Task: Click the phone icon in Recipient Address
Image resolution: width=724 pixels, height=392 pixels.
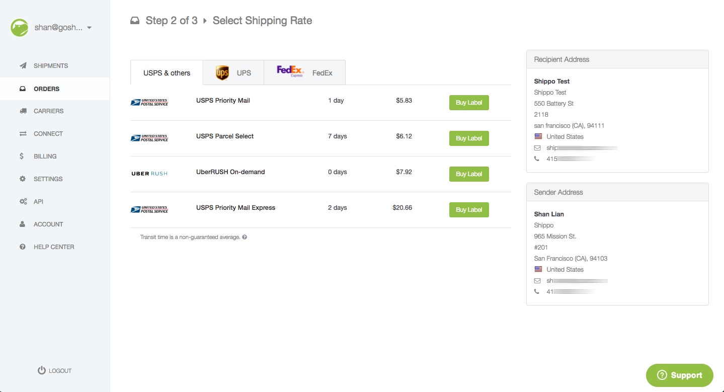Action: pyautogui.click(x=537, y=159)
